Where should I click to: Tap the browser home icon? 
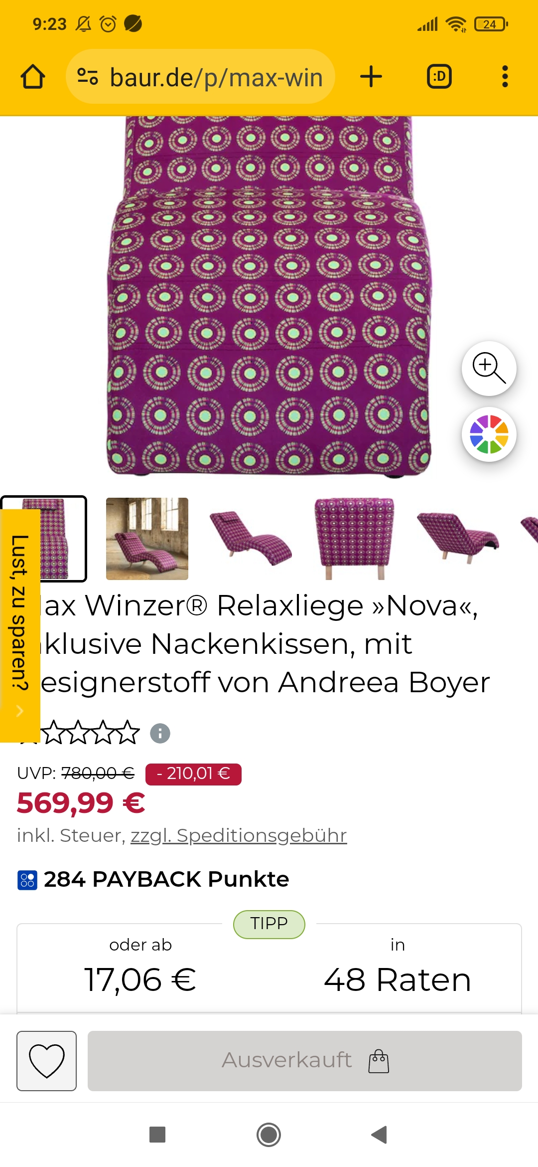pos(33,77)
